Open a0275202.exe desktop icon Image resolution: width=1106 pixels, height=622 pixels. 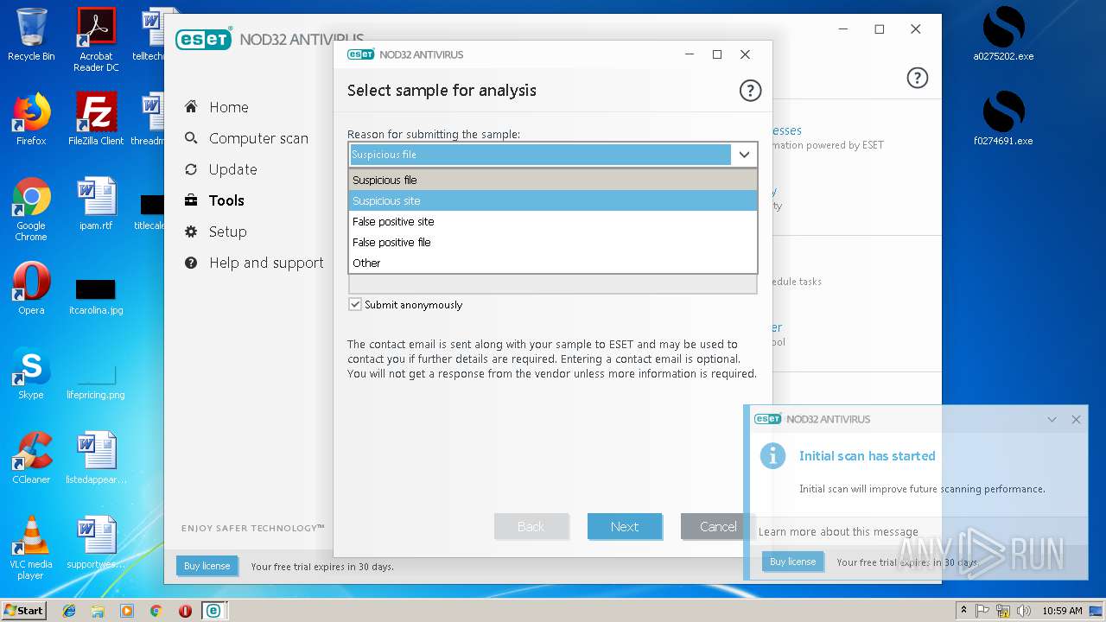[x=1003, y=35]
